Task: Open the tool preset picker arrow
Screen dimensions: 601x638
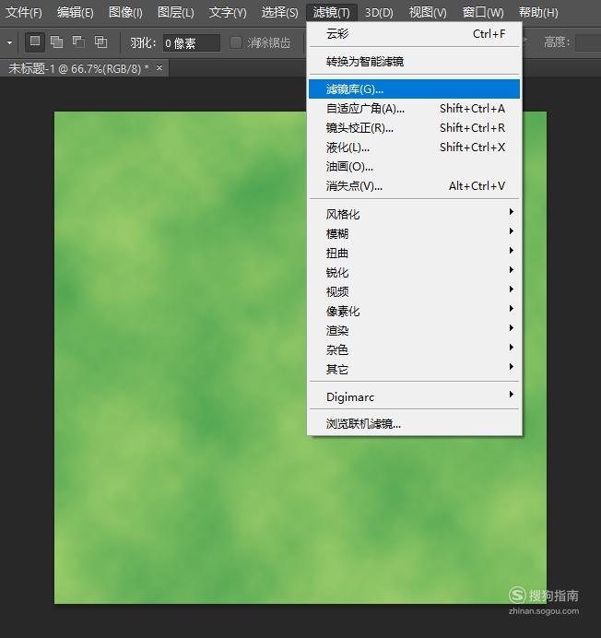Action: click(x=9, y=42)
